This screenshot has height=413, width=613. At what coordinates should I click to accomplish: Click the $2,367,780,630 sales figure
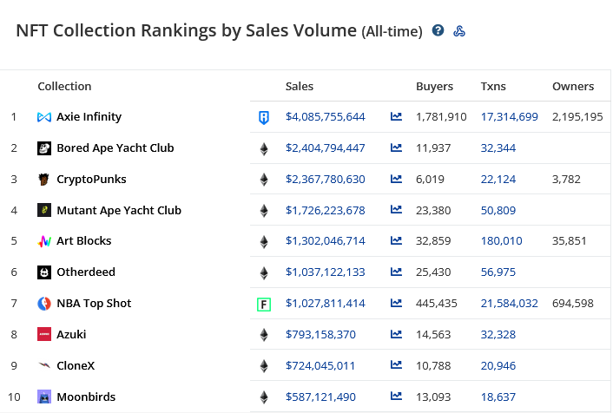point(326,180)
